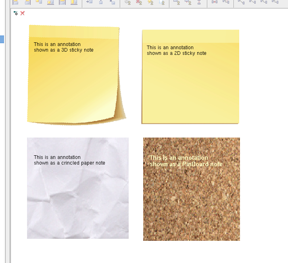This screenshot has height=263, width=288.
Task: Select the PinBoard cork note annotation
Action: click(191, 202)
